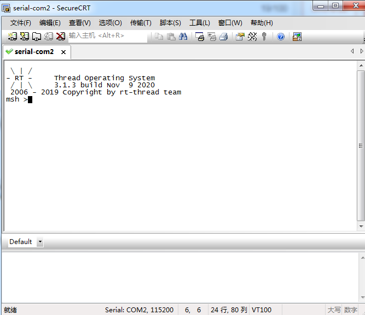Open the 查看(V) menu
The image size is (365, 315).
tap(79, 23)
